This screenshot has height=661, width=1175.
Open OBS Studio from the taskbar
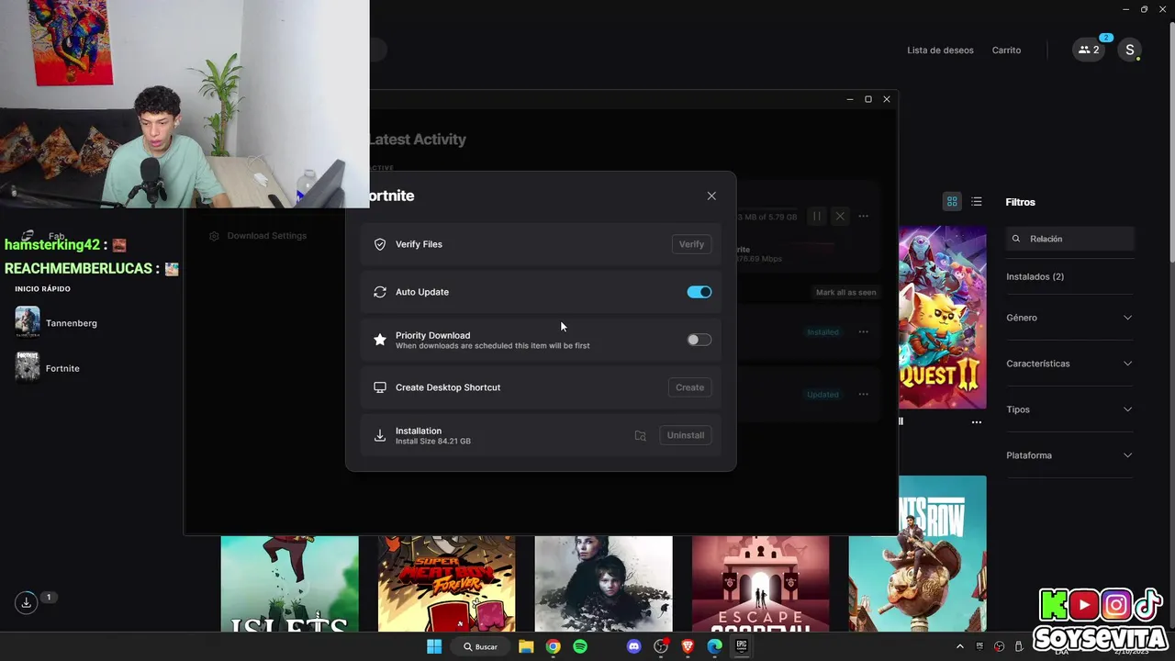pyautogui.click(x=661, y=646)
